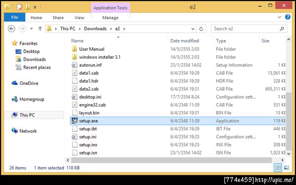
Task: Sort by the Size column header
Action: pos(265,41)
